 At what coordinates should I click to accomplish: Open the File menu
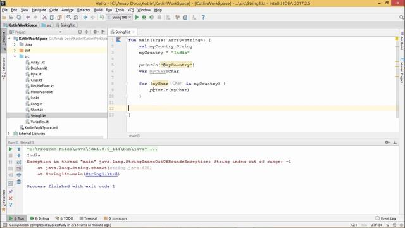click(x=4, y=10)
